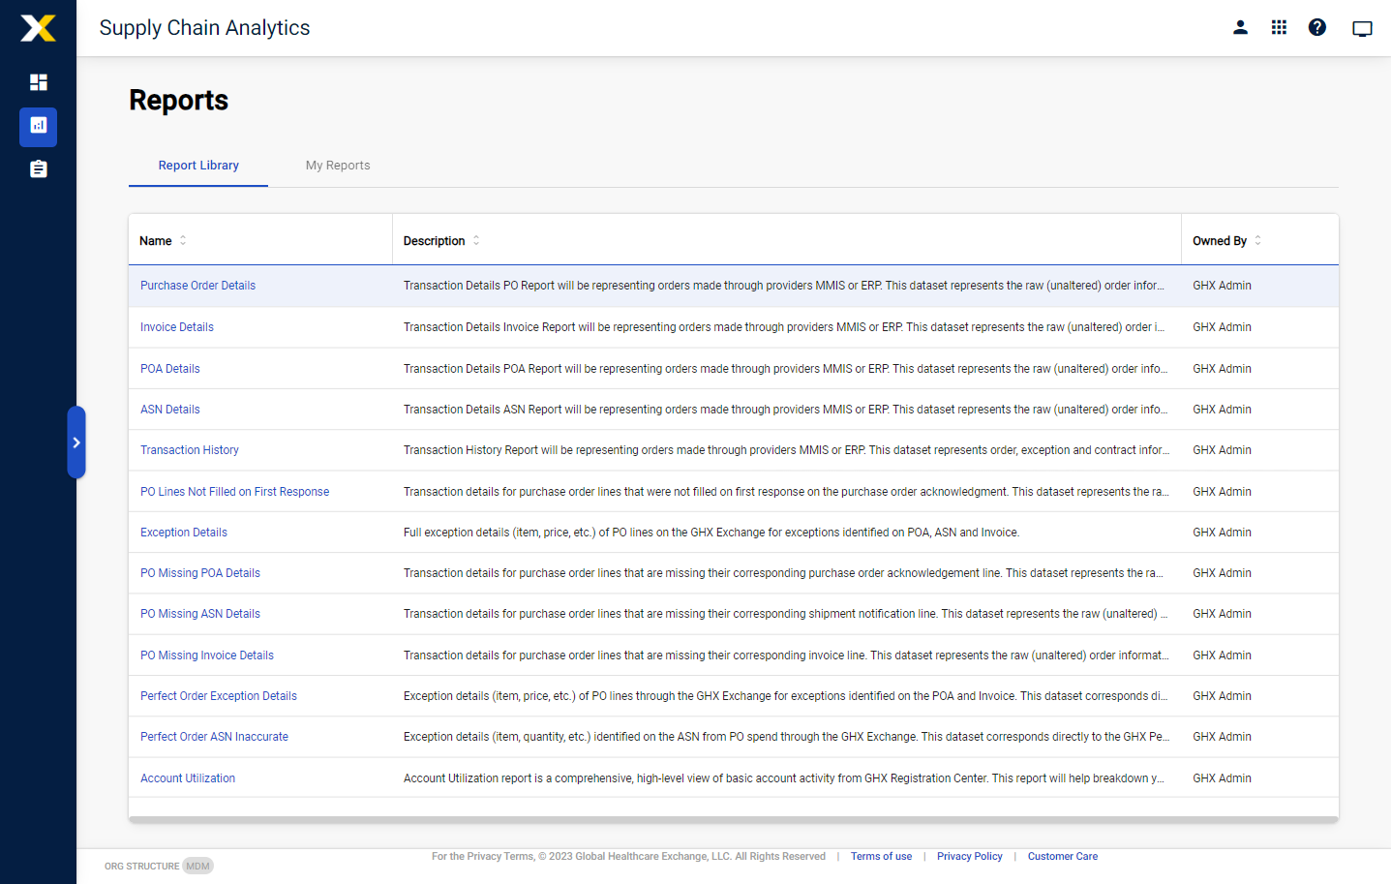Screen dimensions: 1391x884
Task: Select the reports chart icon in sidebar
Action: coord(39,126)
